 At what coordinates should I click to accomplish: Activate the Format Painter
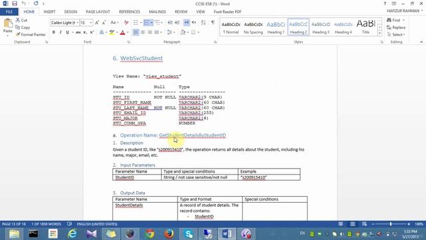pos(31,35)
